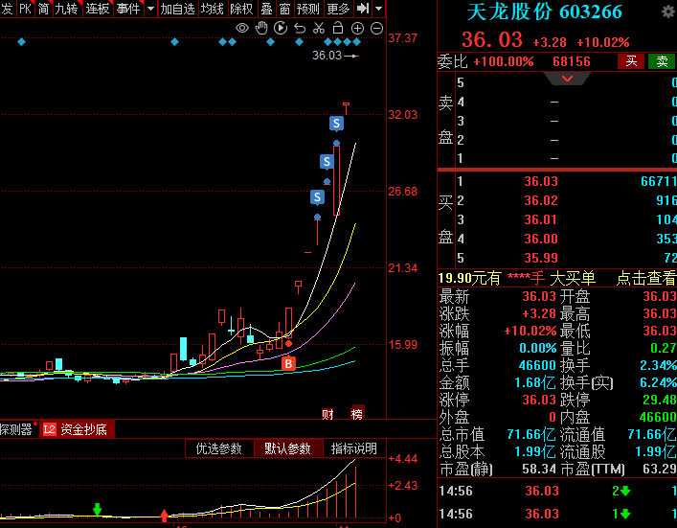This screenshot has width=677, height=528.
Task: Open dropdown arrow next to 事件
Action: pos(150,9)
